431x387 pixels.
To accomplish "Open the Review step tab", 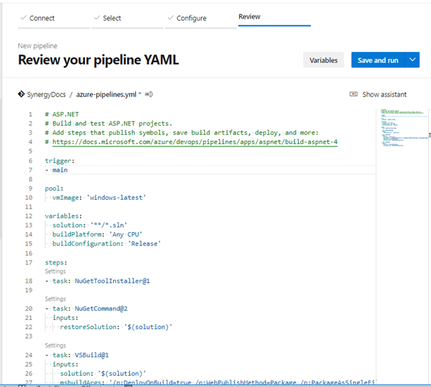I will [x=249, y=17].
